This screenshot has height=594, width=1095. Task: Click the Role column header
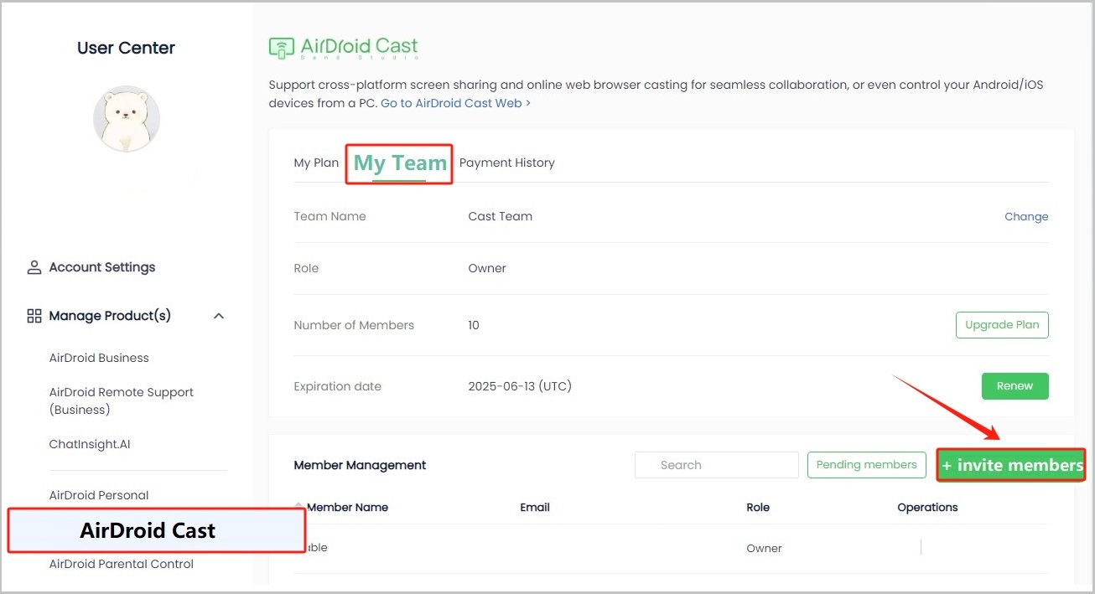758,507
